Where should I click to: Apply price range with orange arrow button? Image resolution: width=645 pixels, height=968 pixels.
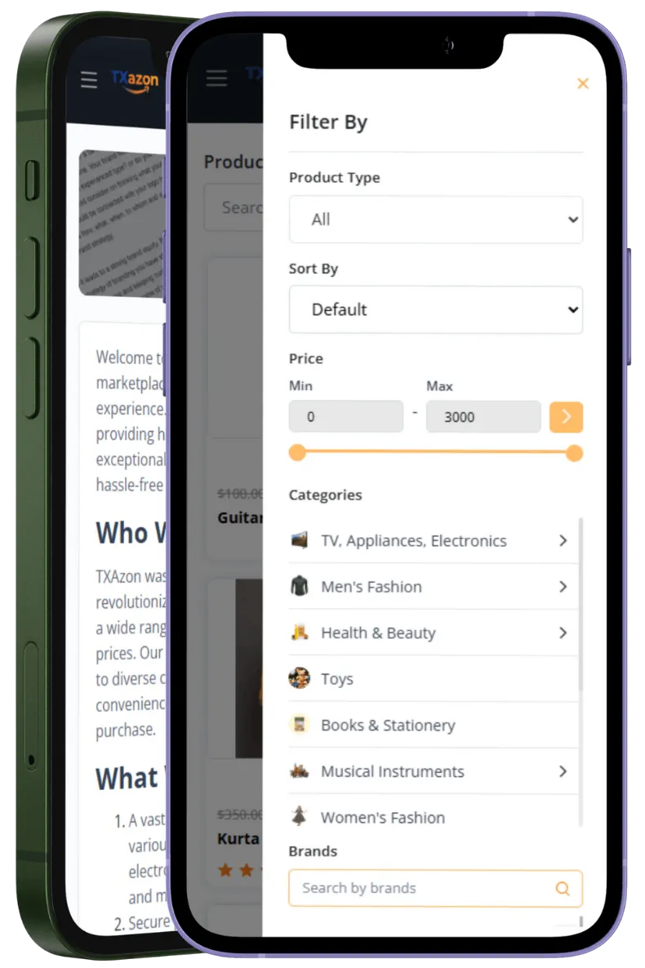(566, 417)
